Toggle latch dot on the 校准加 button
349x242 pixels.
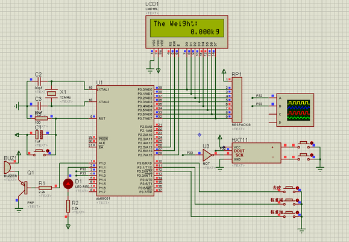297,212
